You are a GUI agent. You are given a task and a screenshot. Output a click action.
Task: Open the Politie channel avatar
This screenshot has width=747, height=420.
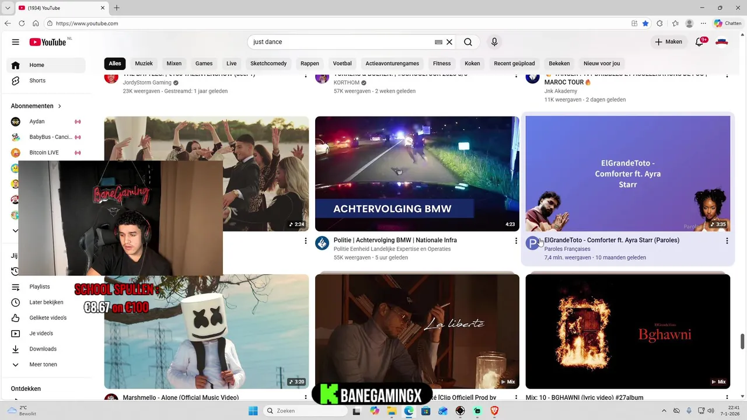pos(322,243)
